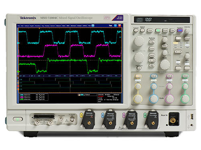Close the scope application with red X
This screenshot has width=201, height=150.
click(x=119, y=26)
